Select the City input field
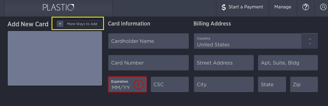This screenshot has width=328, height=106. pos(224,84)
